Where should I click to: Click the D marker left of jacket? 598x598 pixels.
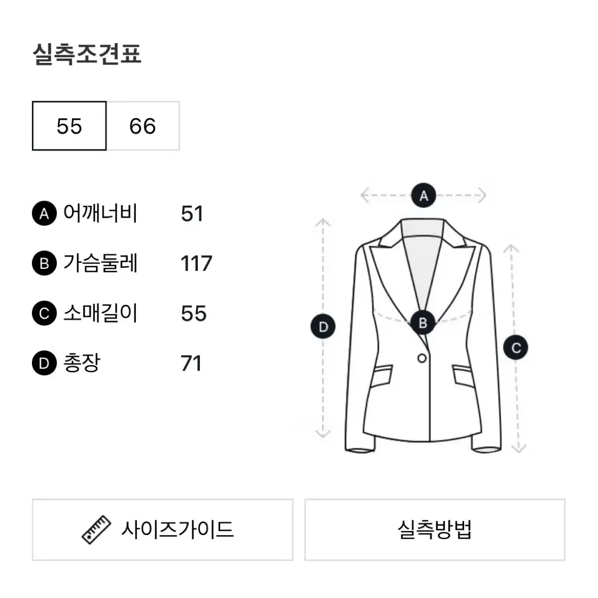tap(323, 327)
